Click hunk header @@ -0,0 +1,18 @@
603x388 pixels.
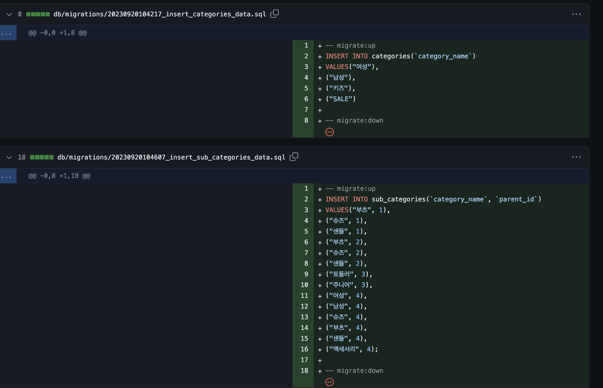coord(59,176)
